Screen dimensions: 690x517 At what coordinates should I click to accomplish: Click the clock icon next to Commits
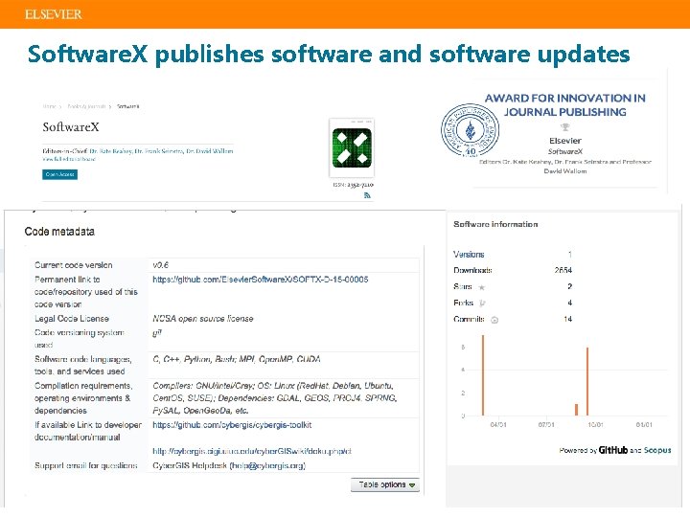click(494, 320)
